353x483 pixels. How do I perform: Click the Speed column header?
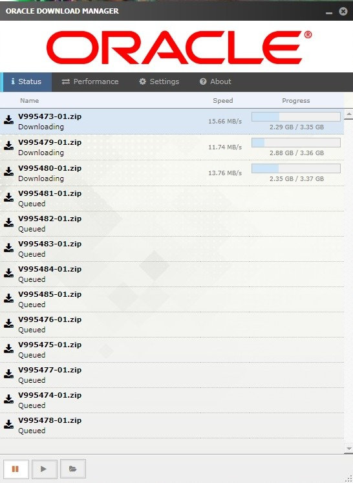pos(222,100)
